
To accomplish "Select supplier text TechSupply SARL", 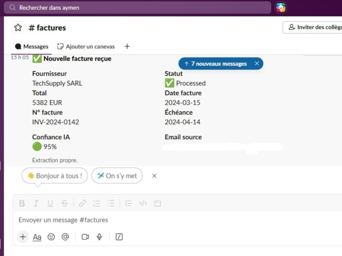I will (x=57, y=83).
